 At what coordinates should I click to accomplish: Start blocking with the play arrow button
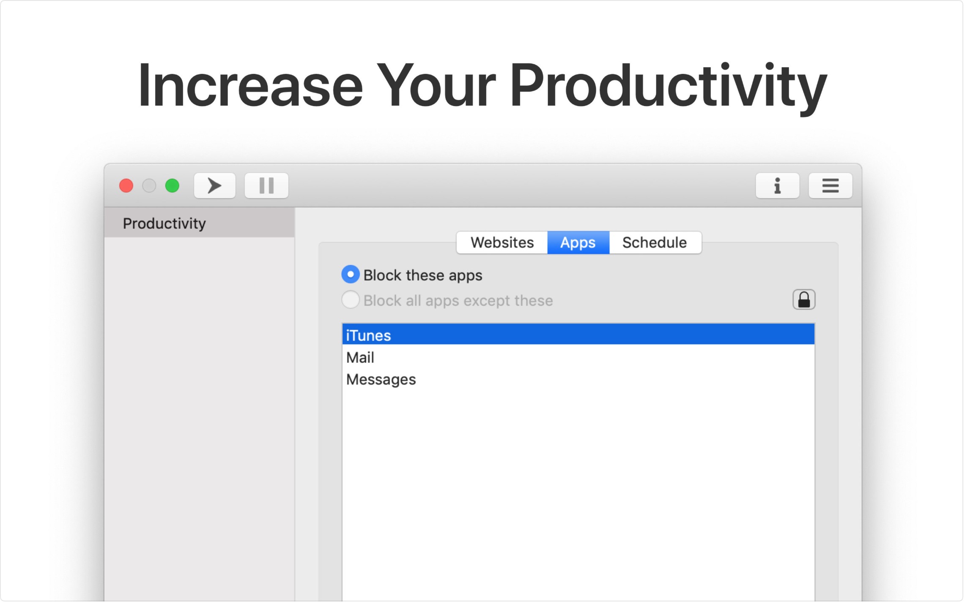(x=215, y=186)
